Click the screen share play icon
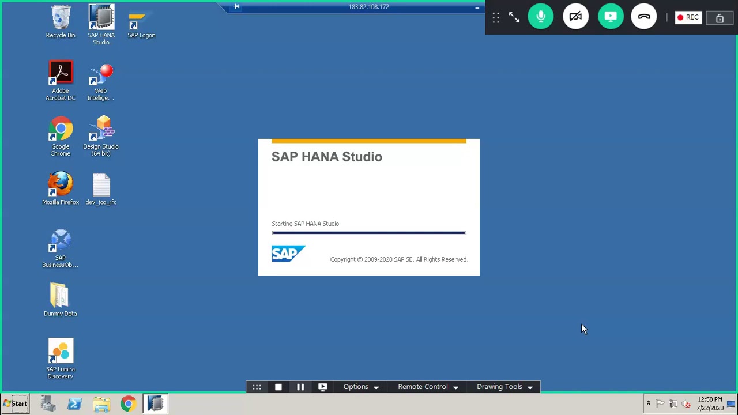This screenshot has width=738, height=415. [322, 387]
